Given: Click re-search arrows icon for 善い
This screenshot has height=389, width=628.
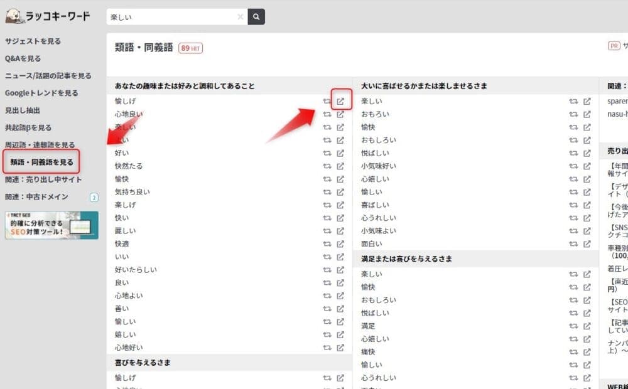Looking at the screenshot, I should click(x=327, y=309).
